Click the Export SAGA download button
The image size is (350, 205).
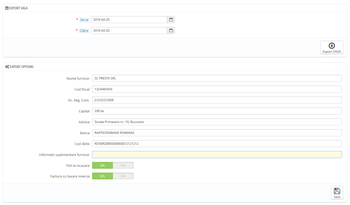332,47
